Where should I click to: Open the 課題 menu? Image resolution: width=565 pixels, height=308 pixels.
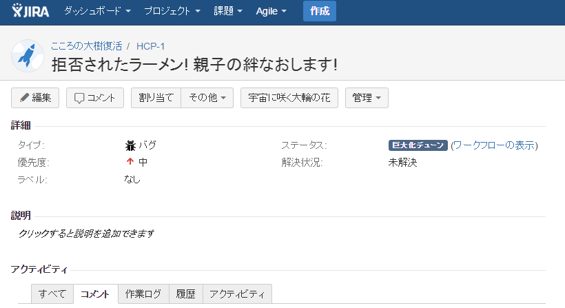pyautogui.click(x=228, y=11)
